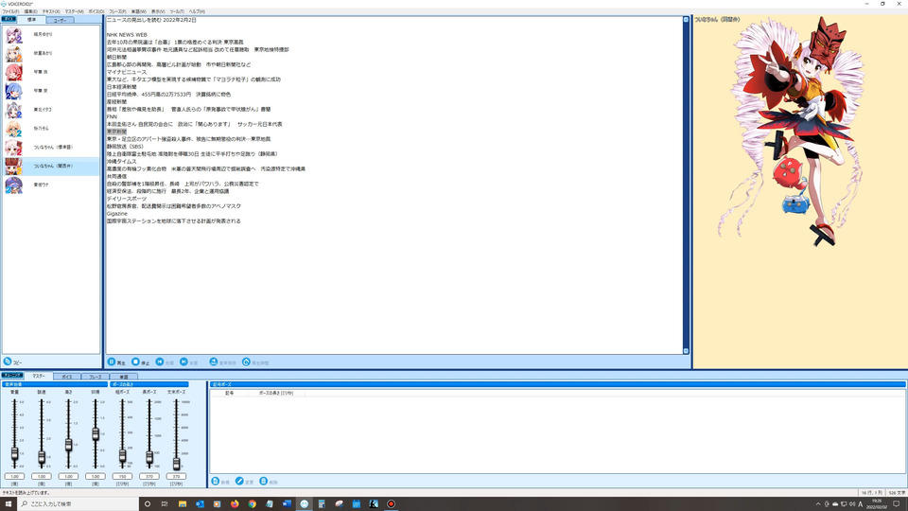
Task: Switch to the 標準 voice preset tab
Action: tap(31, 20)
